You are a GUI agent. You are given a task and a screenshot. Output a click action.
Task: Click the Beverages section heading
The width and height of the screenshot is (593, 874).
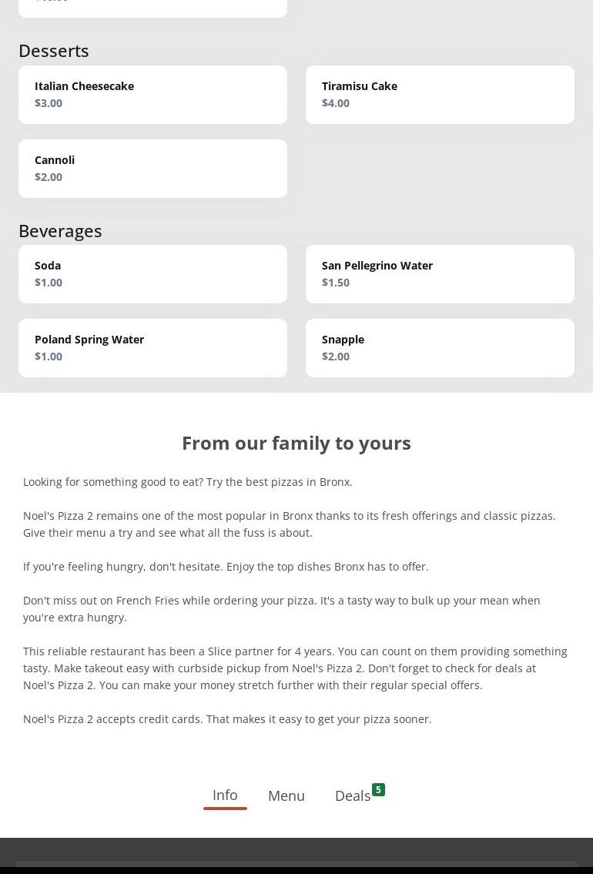60,231
